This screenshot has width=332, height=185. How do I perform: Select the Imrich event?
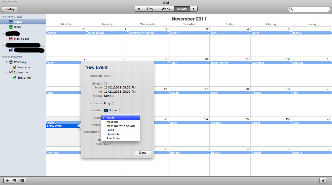tap(271, 33)
